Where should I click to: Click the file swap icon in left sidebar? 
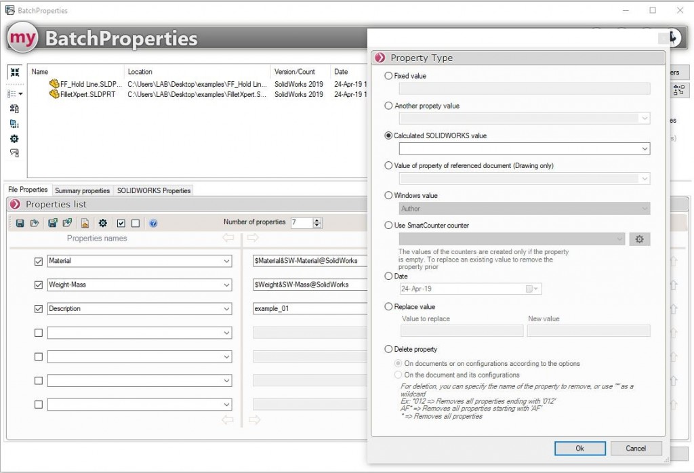point(14,109)
